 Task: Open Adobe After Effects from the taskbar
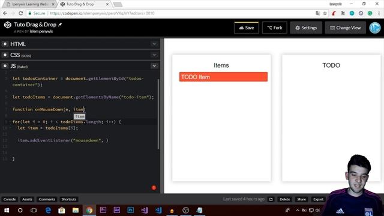click(117, 210)
